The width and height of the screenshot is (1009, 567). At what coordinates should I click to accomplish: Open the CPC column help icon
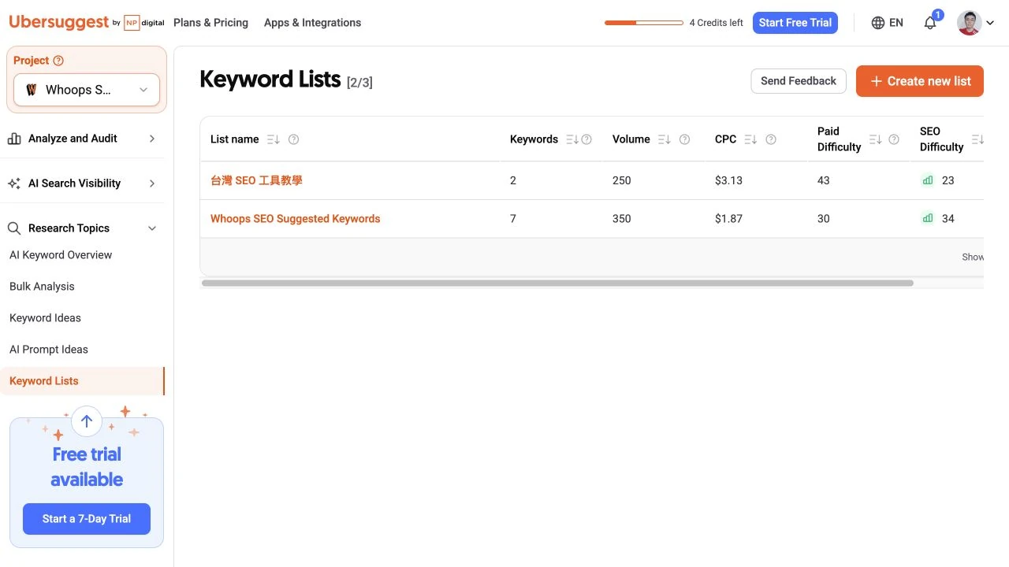click(x=771, y=139)
